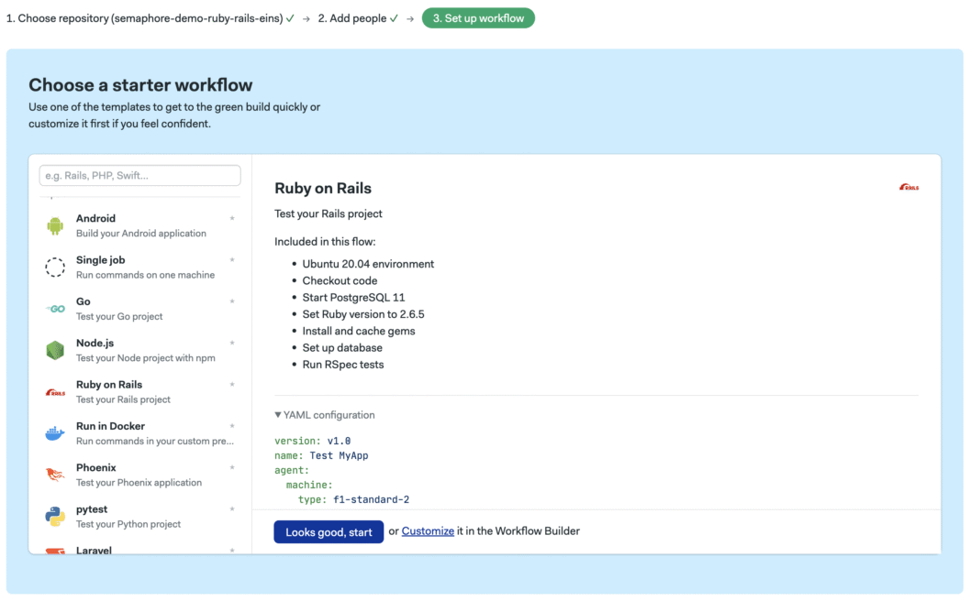Go to step 1, Choose repository
The image size is (969, 601).
pos(150,18)
